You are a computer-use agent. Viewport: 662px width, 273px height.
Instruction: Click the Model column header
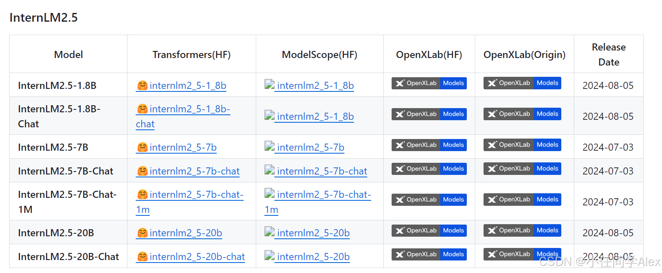pyautogui.click(x=69, y=55)
